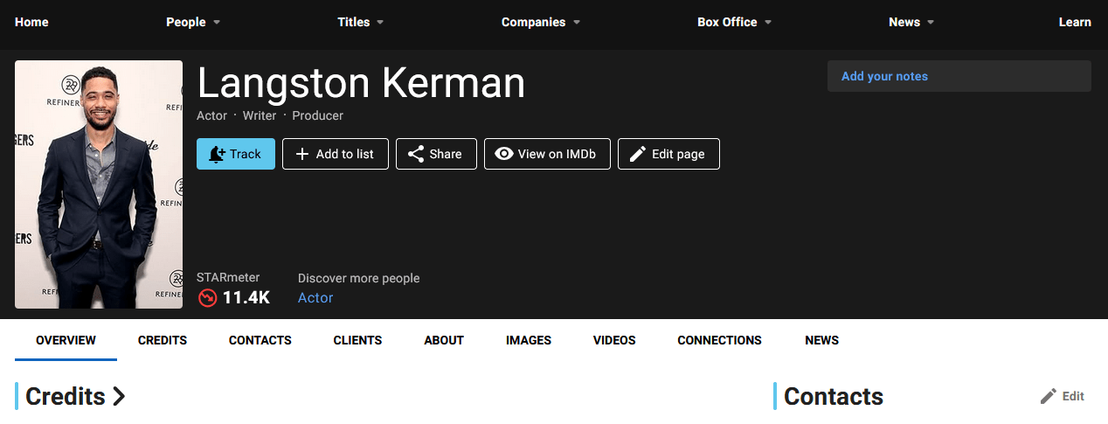Expand the People dropdown menu
1108x424 pixels.
click(x=217, y=23)
